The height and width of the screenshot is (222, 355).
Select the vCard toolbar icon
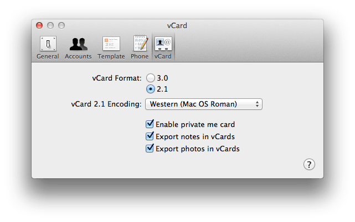pyautogui.click(x=163, y=44)
